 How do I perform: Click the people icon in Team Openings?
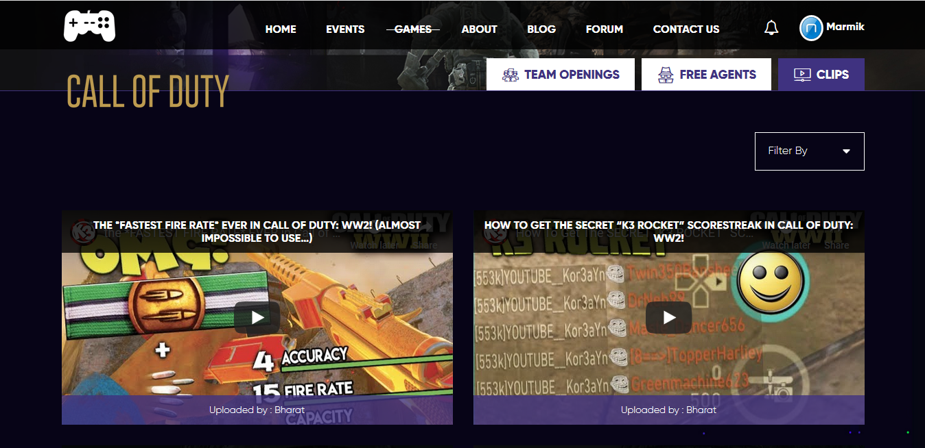tap(510, 75)
